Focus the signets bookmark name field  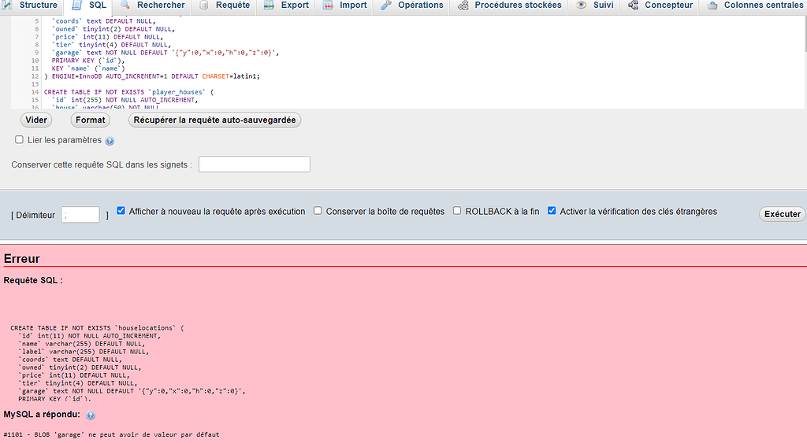pyautogui.click(x=255, y=164)
